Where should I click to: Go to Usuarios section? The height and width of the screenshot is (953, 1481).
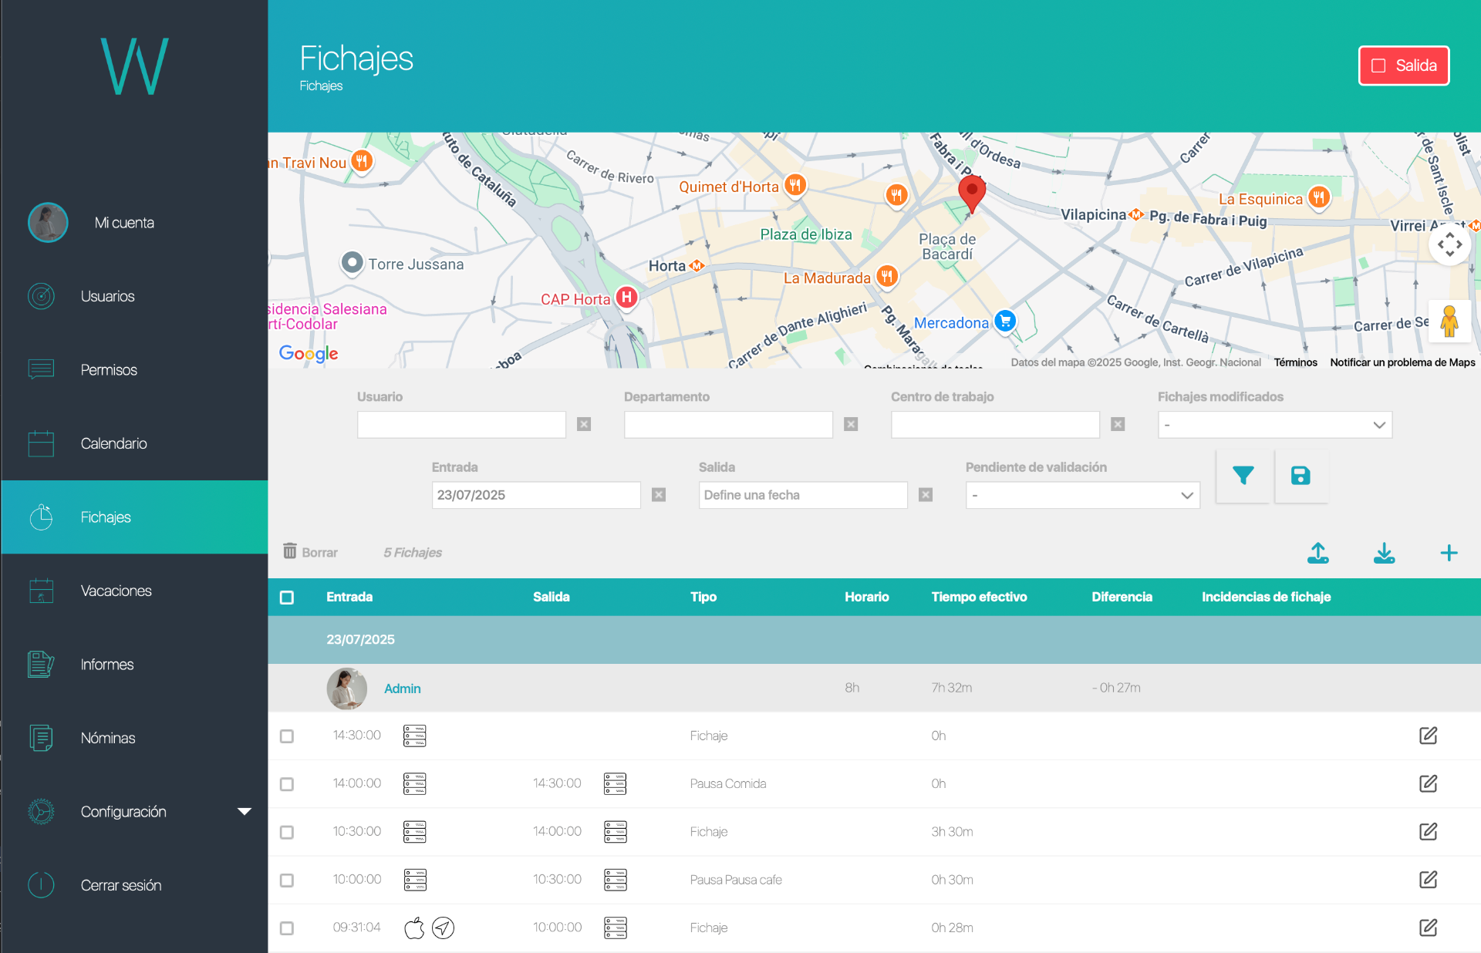coord(107,296)
